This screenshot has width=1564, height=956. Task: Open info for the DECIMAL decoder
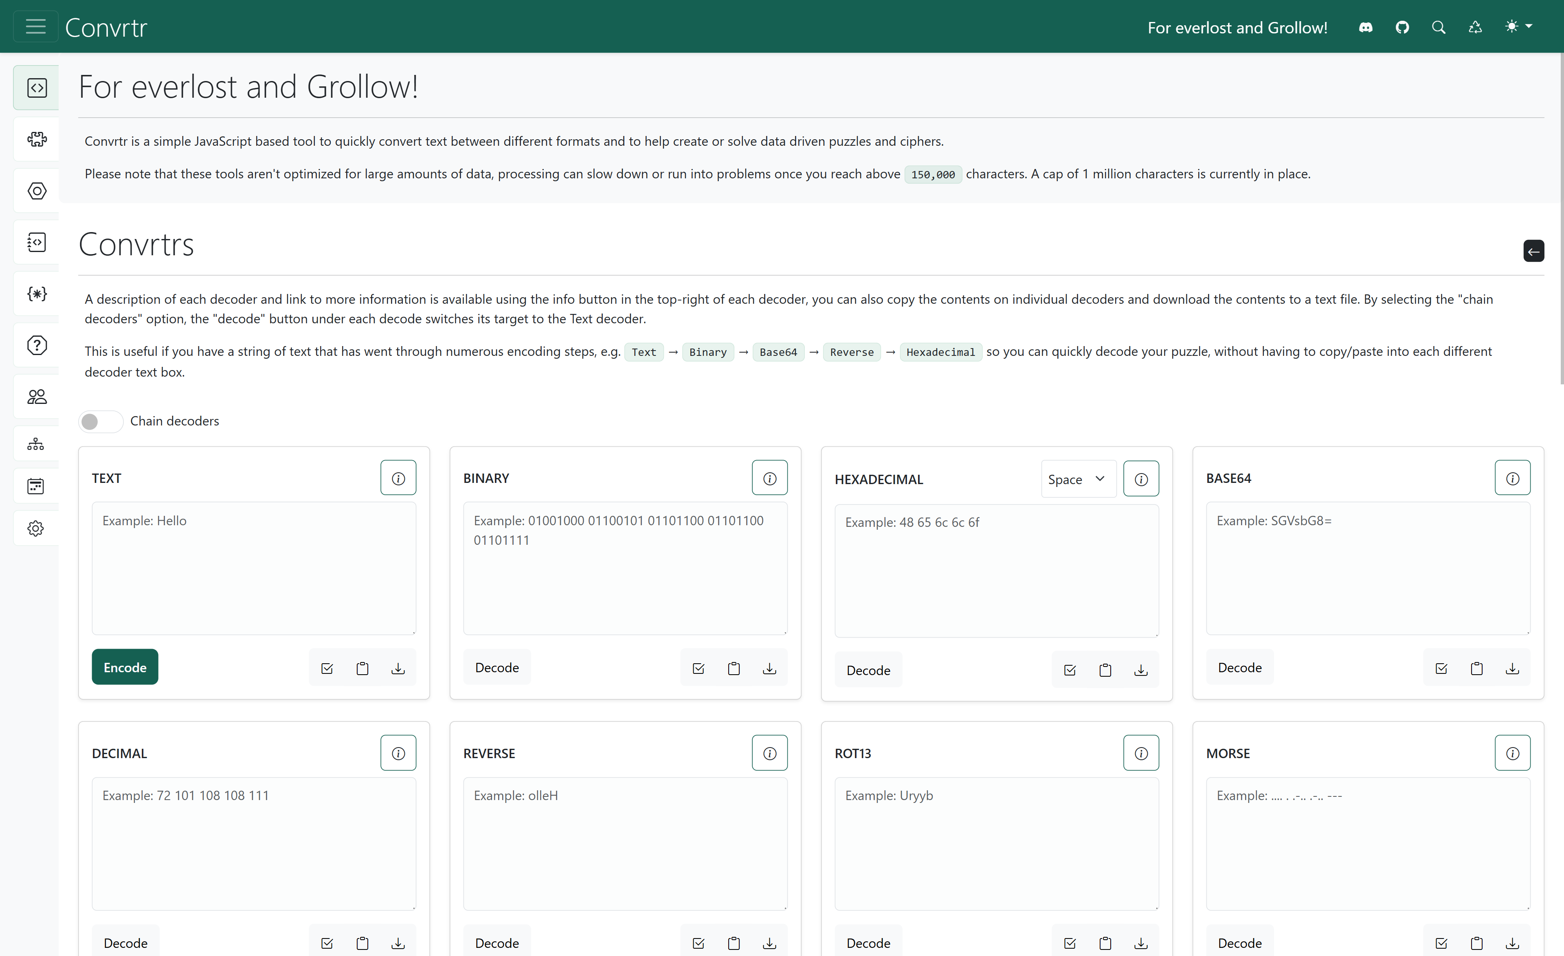tap(398, 753)
